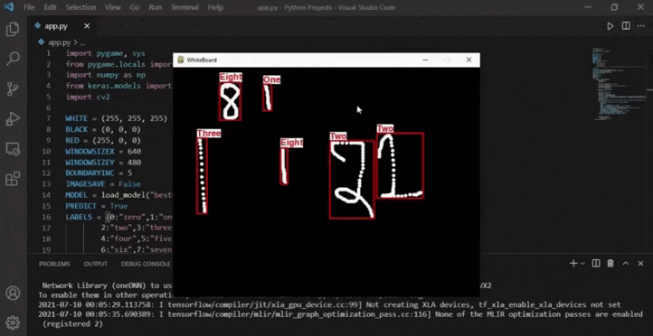Kill the terminal with trash icon

click(610, 263)
